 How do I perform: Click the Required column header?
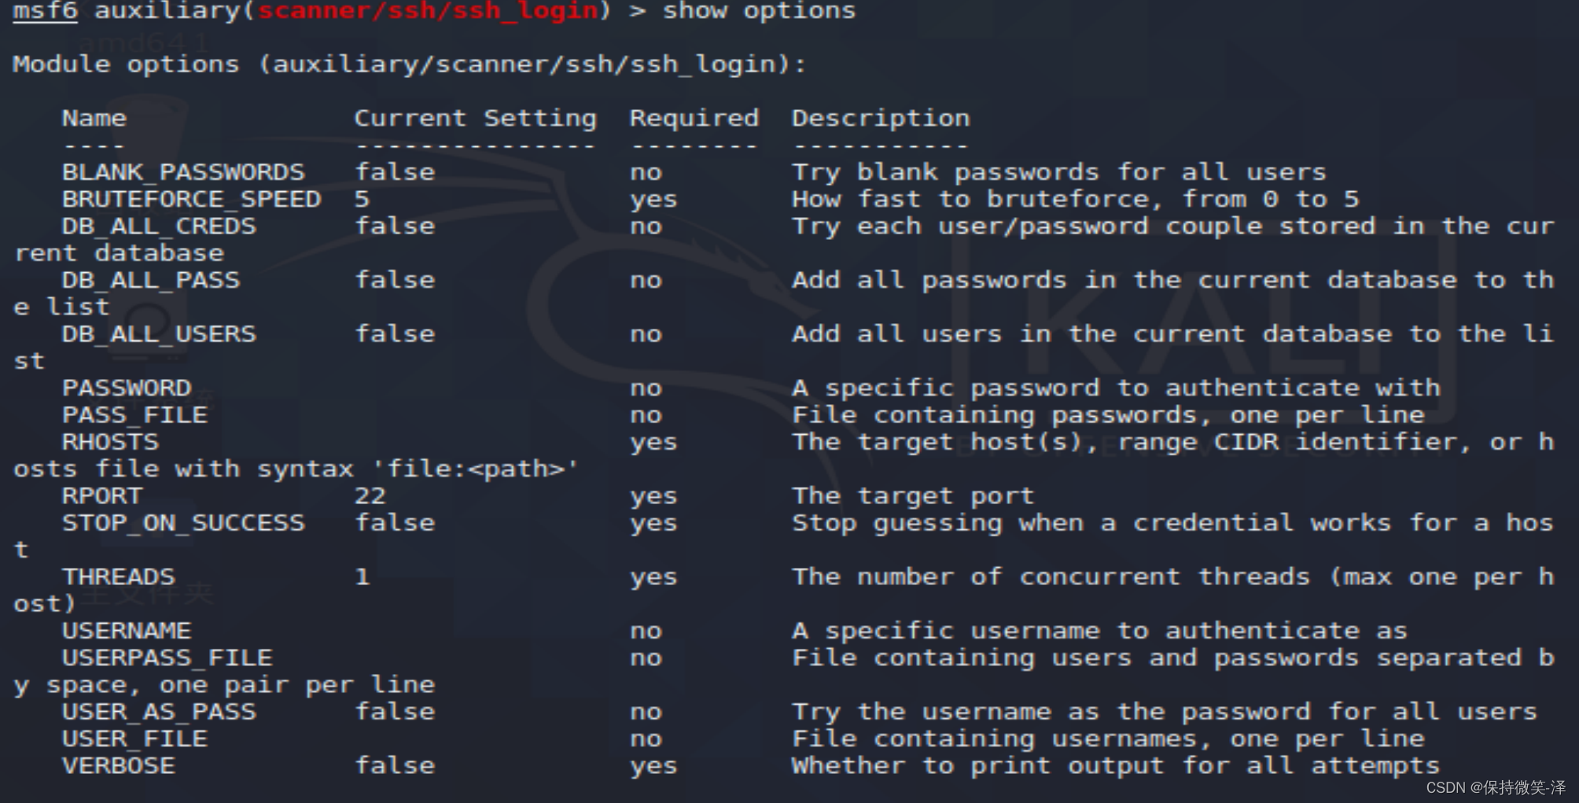click(x=694, y=119)
